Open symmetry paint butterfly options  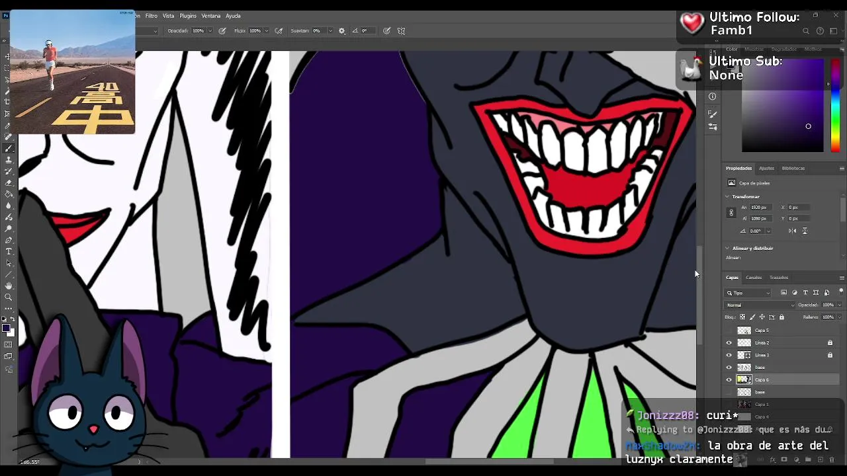(401, 30)
